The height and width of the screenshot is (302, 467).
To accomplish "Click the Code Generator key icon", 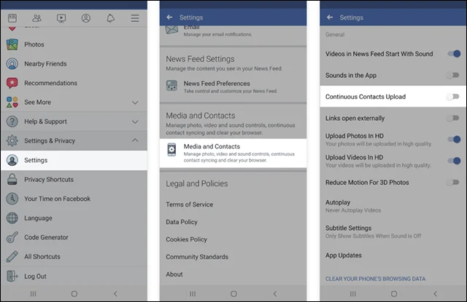I will click(12, 237).
